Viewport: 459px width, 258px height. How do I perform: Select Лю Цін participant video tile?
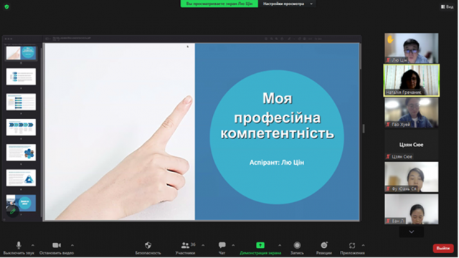411,48
